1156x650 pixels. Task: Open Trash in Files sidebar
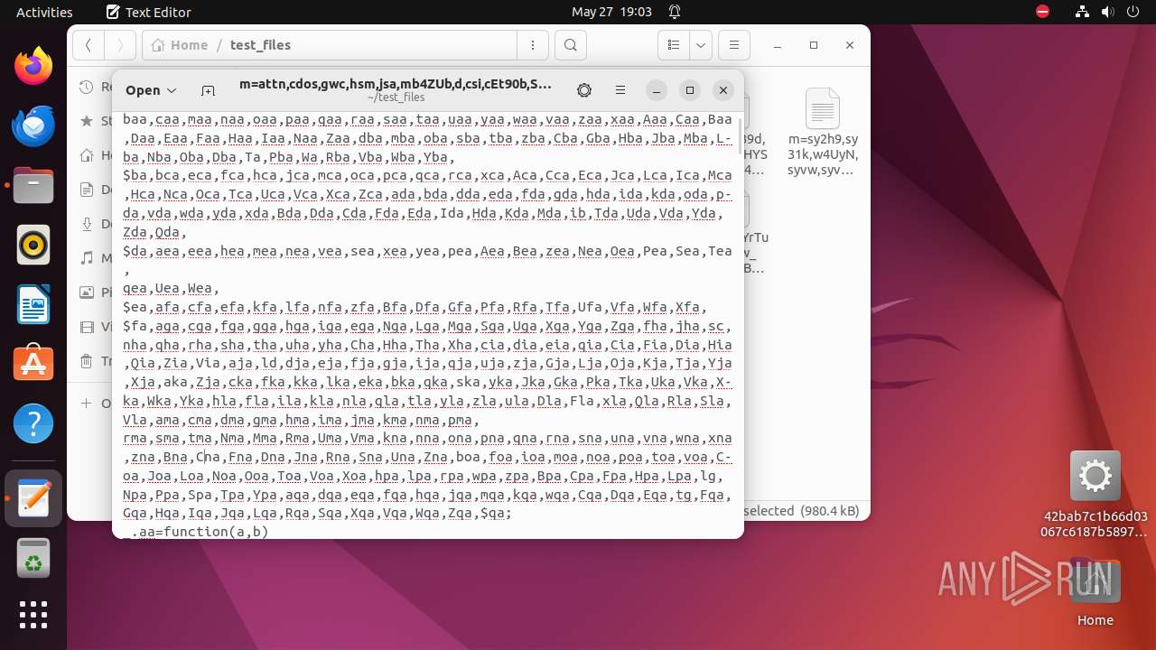[94, 361]
